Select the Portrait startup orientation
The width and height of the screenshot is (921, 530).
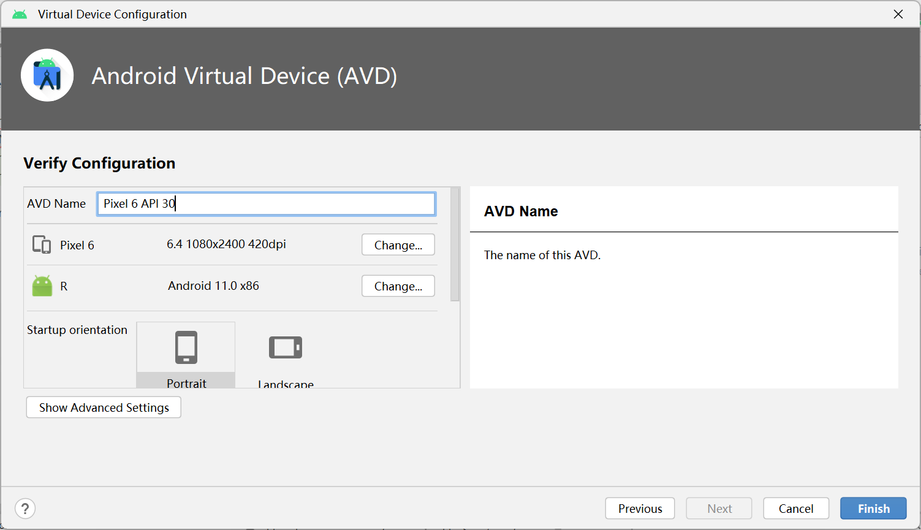tap(186, 355)
